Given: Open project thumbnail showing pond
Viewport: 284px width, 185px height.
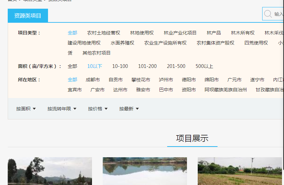Looking at the screenshot, I should coord(145,171).
